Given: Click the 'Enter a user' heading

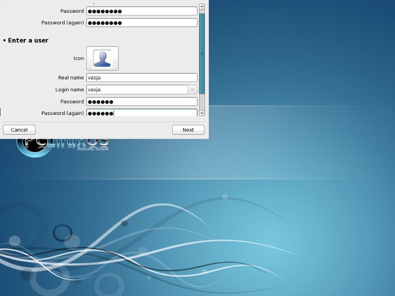Looking at the screenshot, I should pyautogui.click(x=28, y=40).
